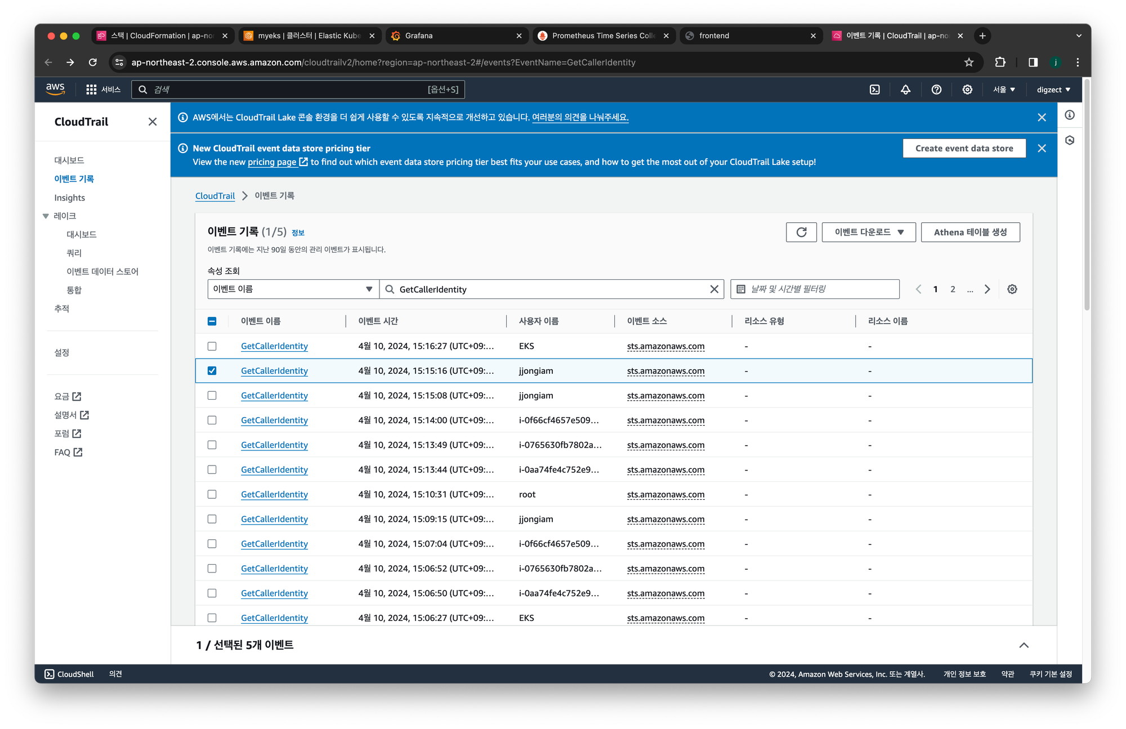1126x729 pixels.
Task: Check the 15:09:15 jjongiam event
Action: tap(212, 519)
